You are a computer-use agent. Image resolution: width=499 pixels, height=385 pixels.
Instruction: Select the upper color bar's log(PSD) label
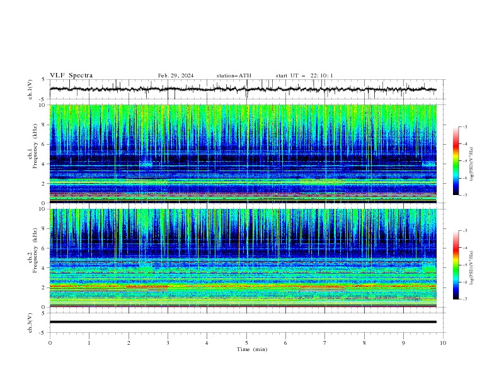[472, 164]
